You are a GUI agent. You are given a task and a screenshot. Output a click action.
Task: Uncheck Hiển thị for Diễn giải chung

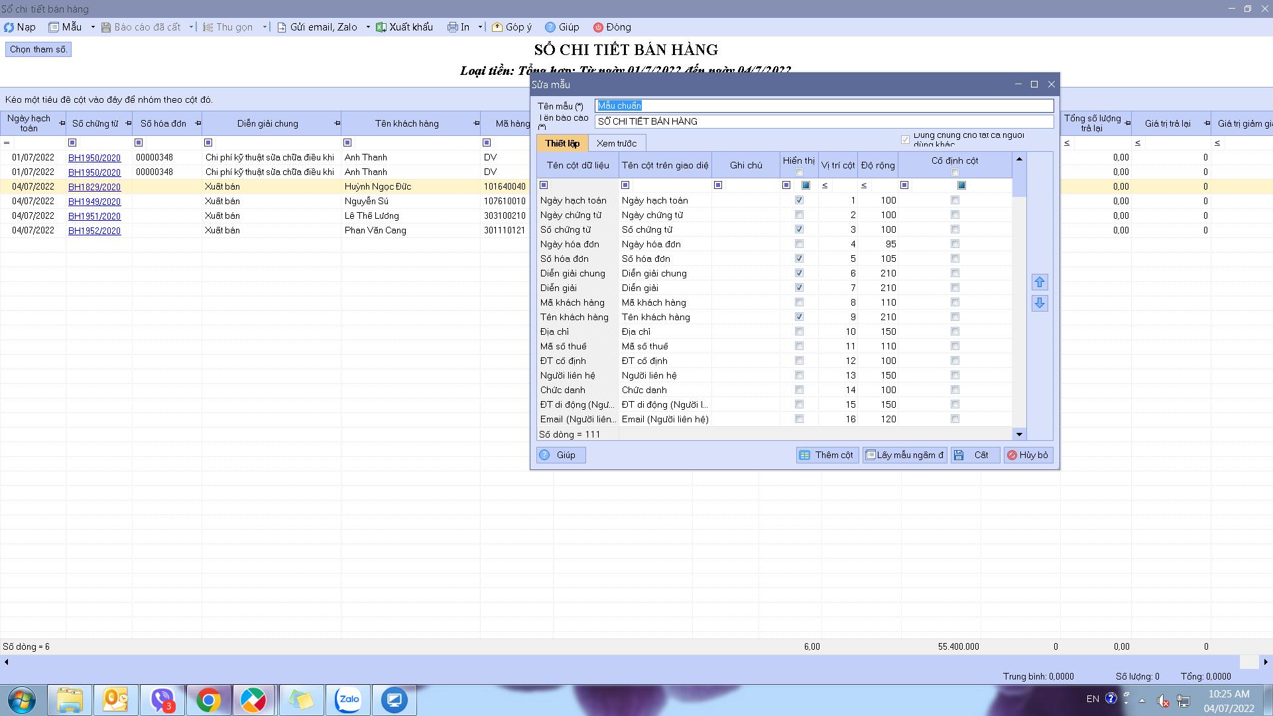pyautogui.click(x=799, y=273)
